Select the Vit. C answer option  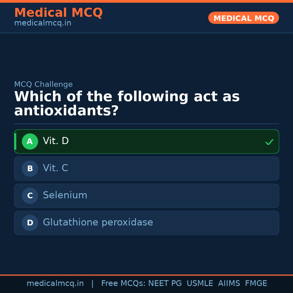146,168
